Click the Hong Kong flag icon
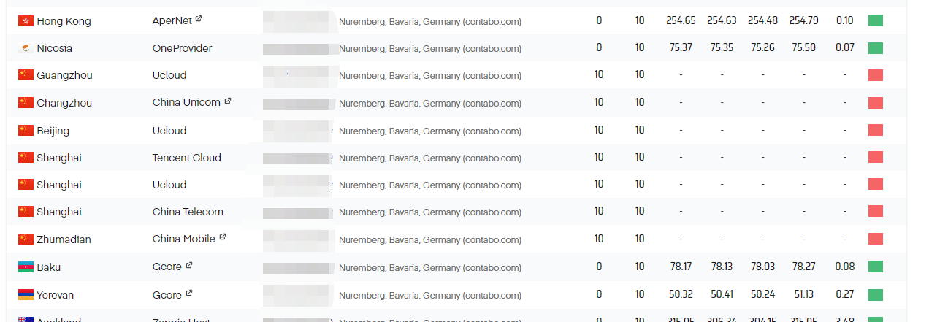 point(26,21)
